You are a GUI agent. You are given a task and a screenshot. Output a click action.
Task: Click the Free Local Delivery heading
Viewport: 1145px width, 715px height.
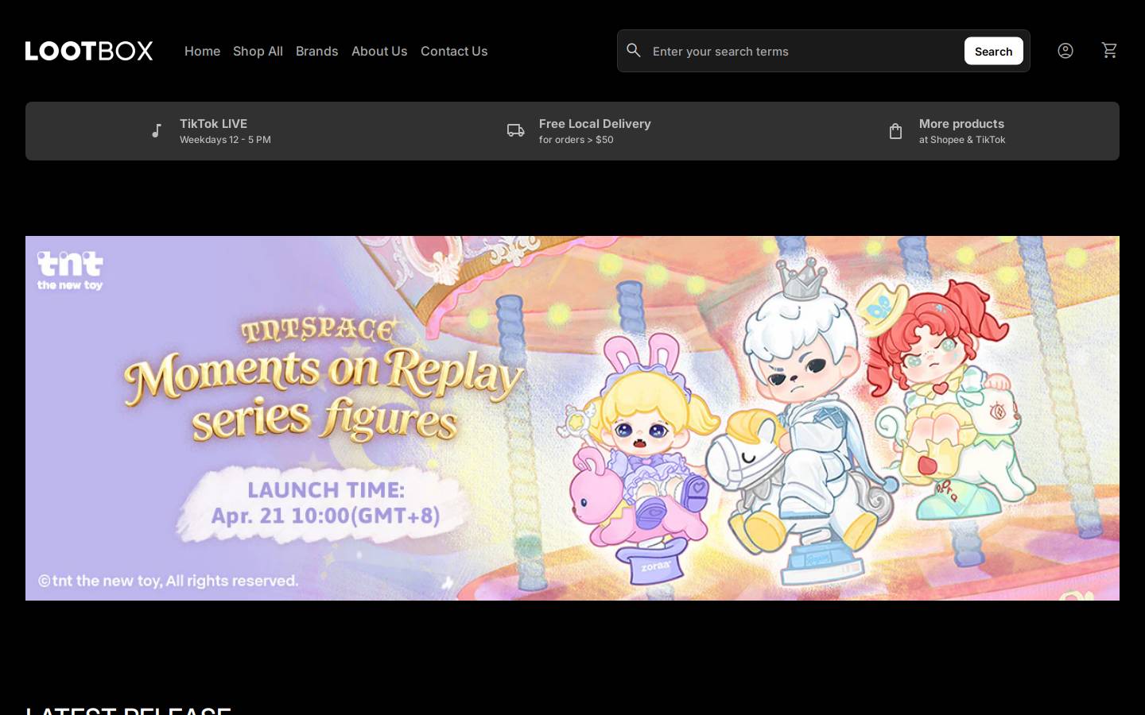(x=595, y=124)
